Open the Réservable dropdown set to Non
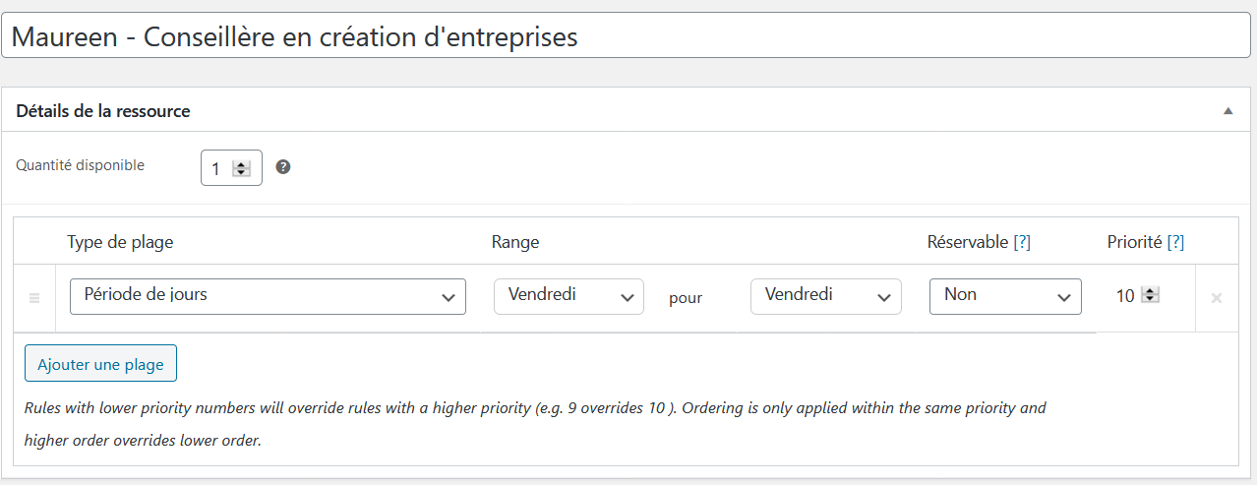The width and height of the screenshot is (1257, 485). click(x=1004, y=296)
